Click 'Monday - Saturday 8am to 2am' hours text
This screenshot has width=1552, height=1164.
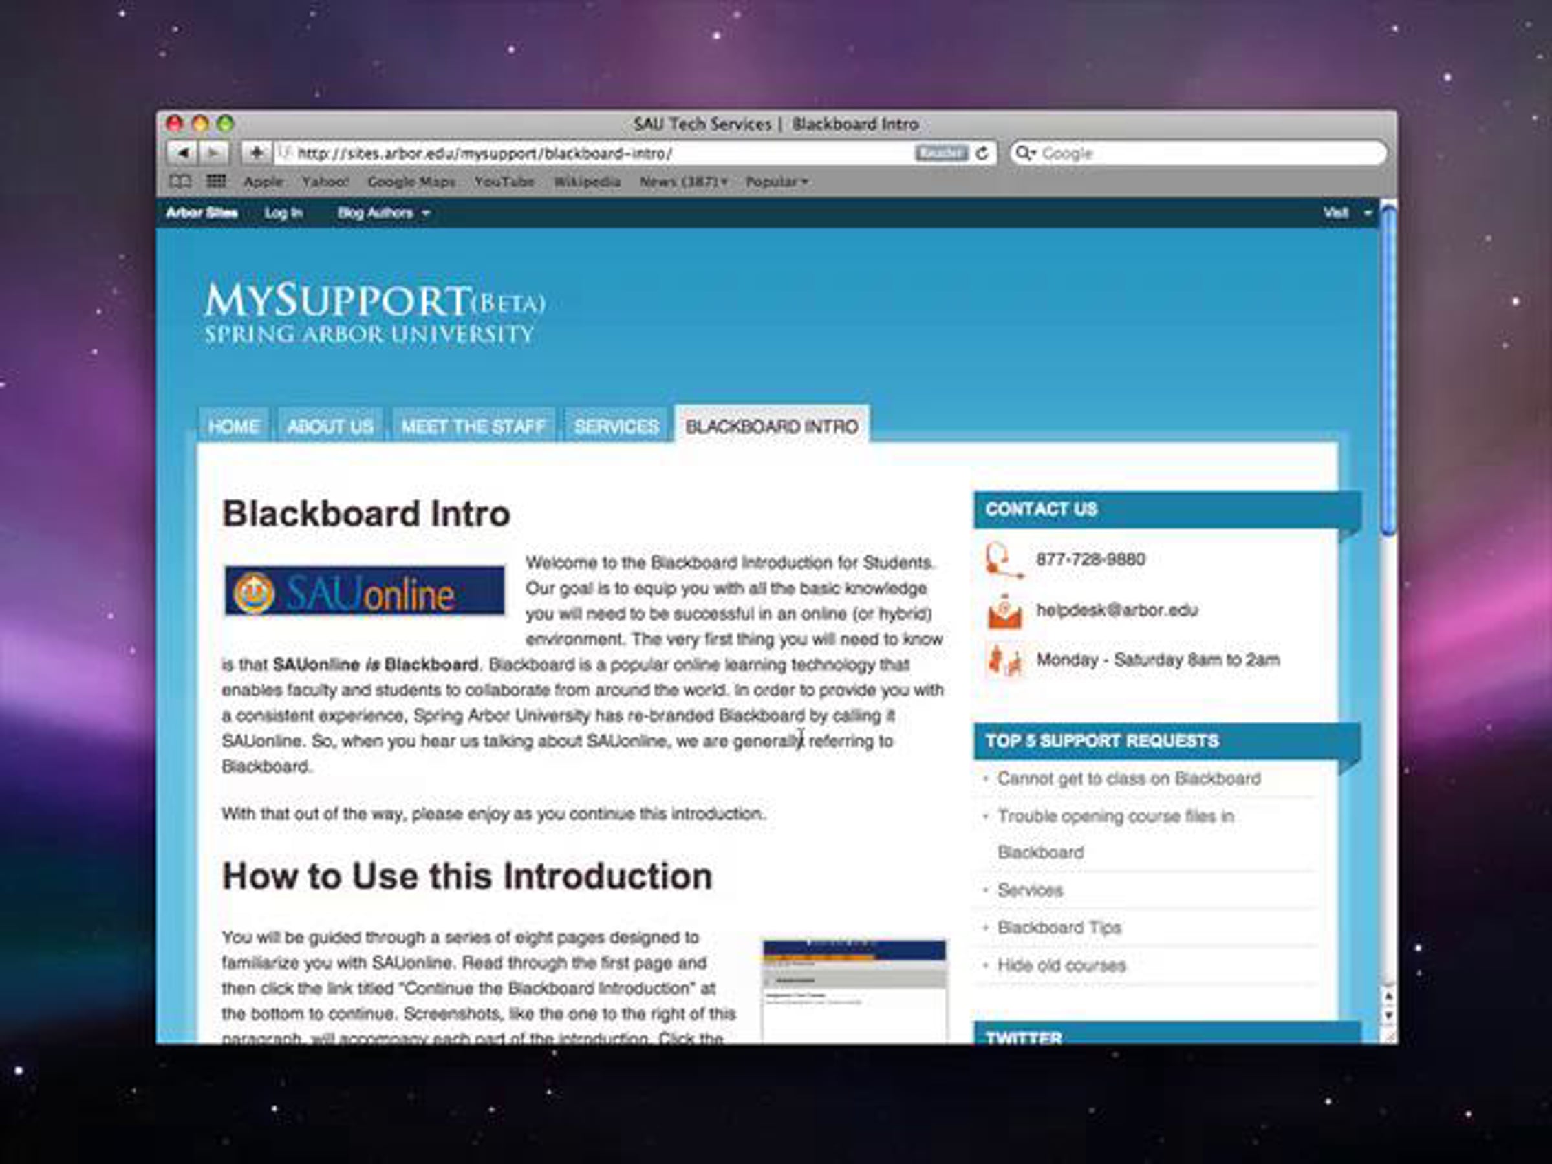pyautogui.click(x=1158, y=660)
